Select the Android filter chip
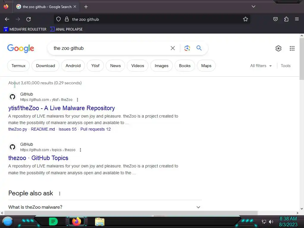 pos(73,66)
